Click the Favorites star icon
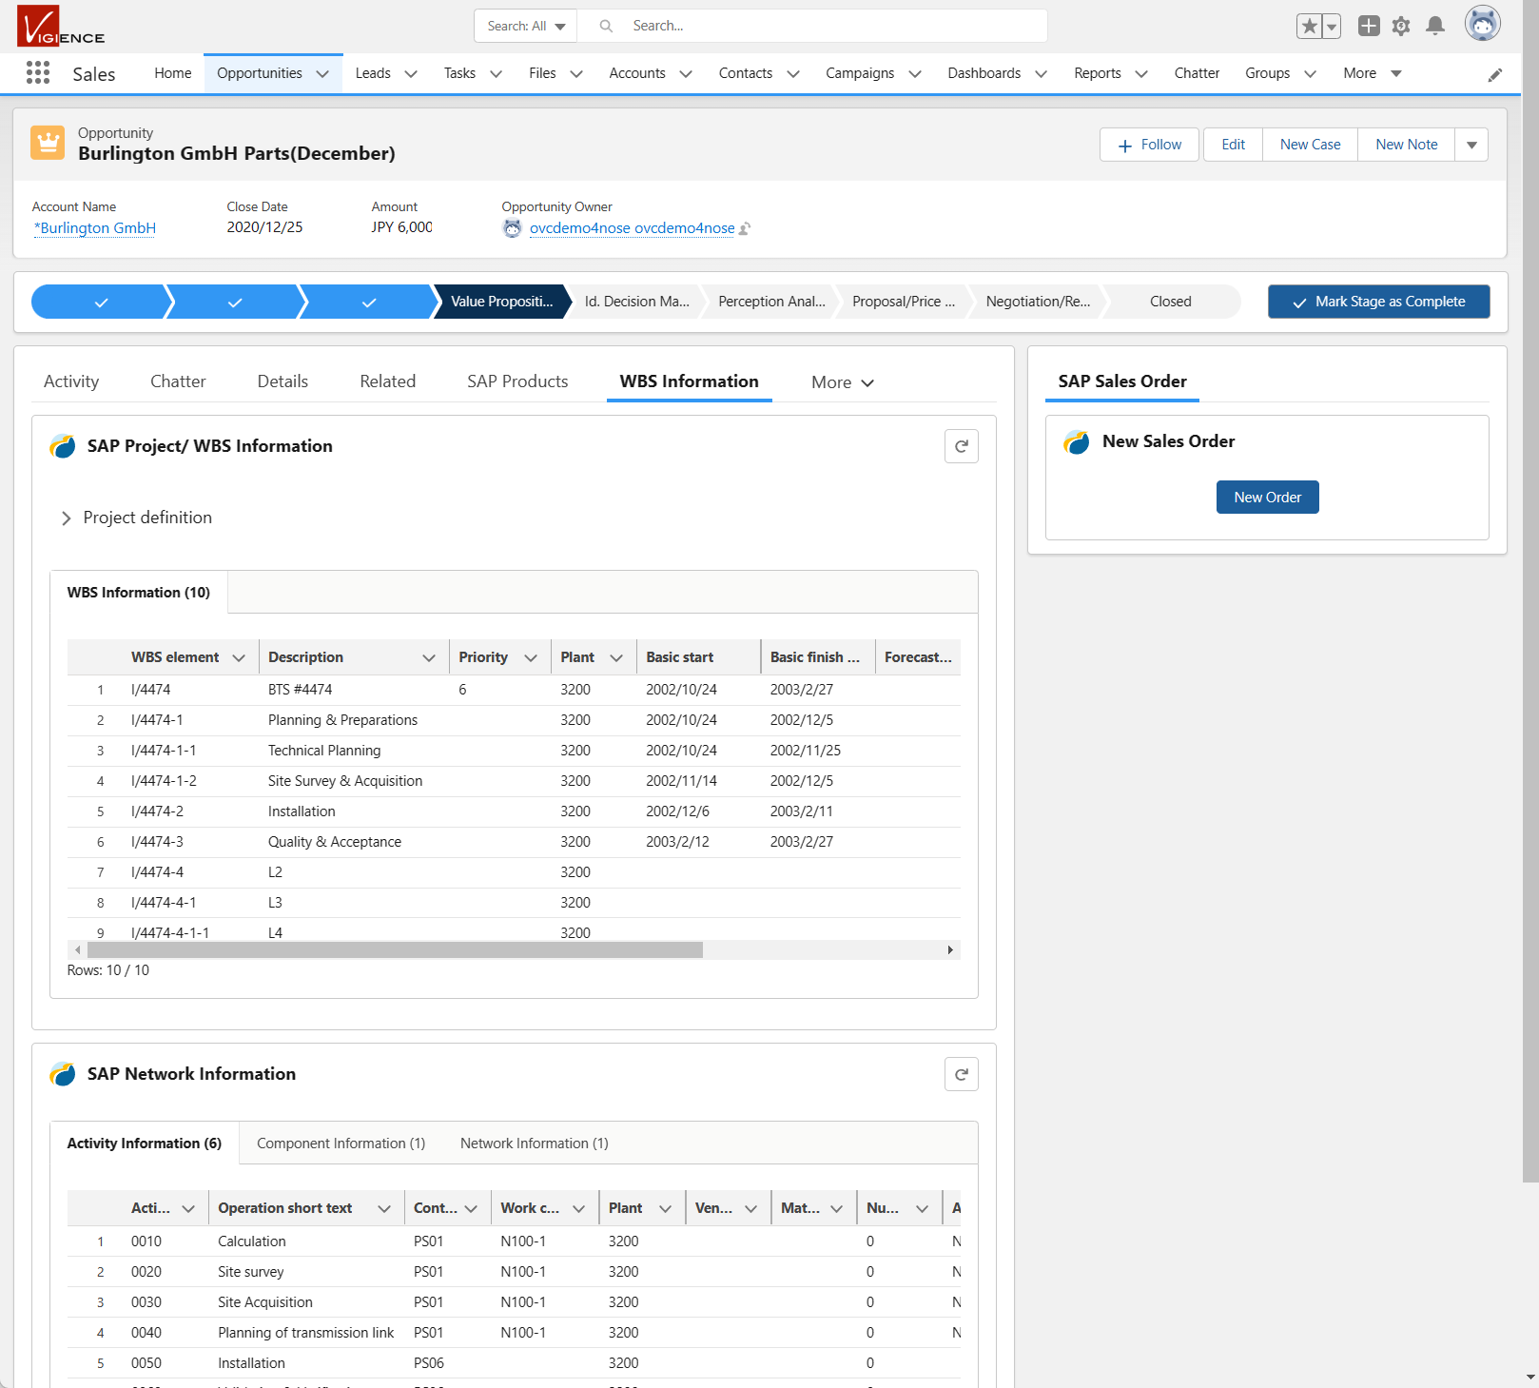Image resolution: width=1539 pixels, height=1388 pixels. [x=1309, y=27]
